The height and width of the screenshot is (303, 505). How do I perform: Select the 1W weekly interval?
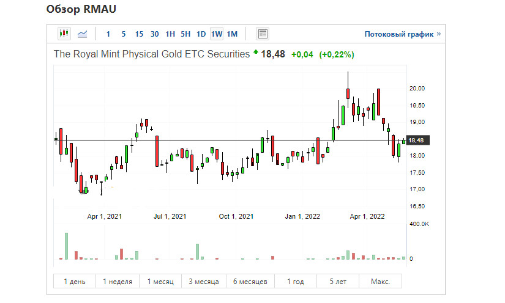click(217, 34)
